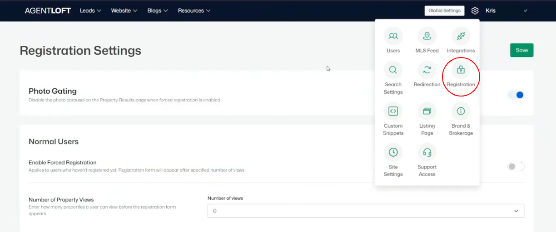Open Support Access headset icon
Viewport: 556px width, 232px height.
[427, 152]
